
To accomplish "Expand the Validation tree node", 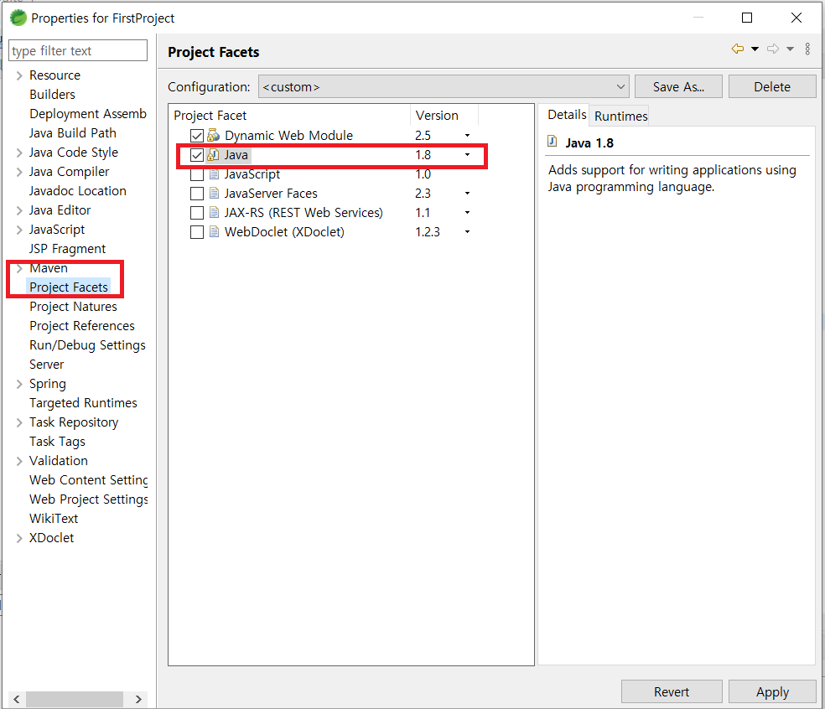I will click(19, 461).
